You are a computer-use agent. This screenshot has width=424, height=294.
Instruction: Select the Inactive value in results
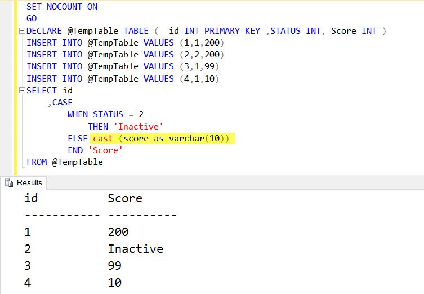pos(135,249)
